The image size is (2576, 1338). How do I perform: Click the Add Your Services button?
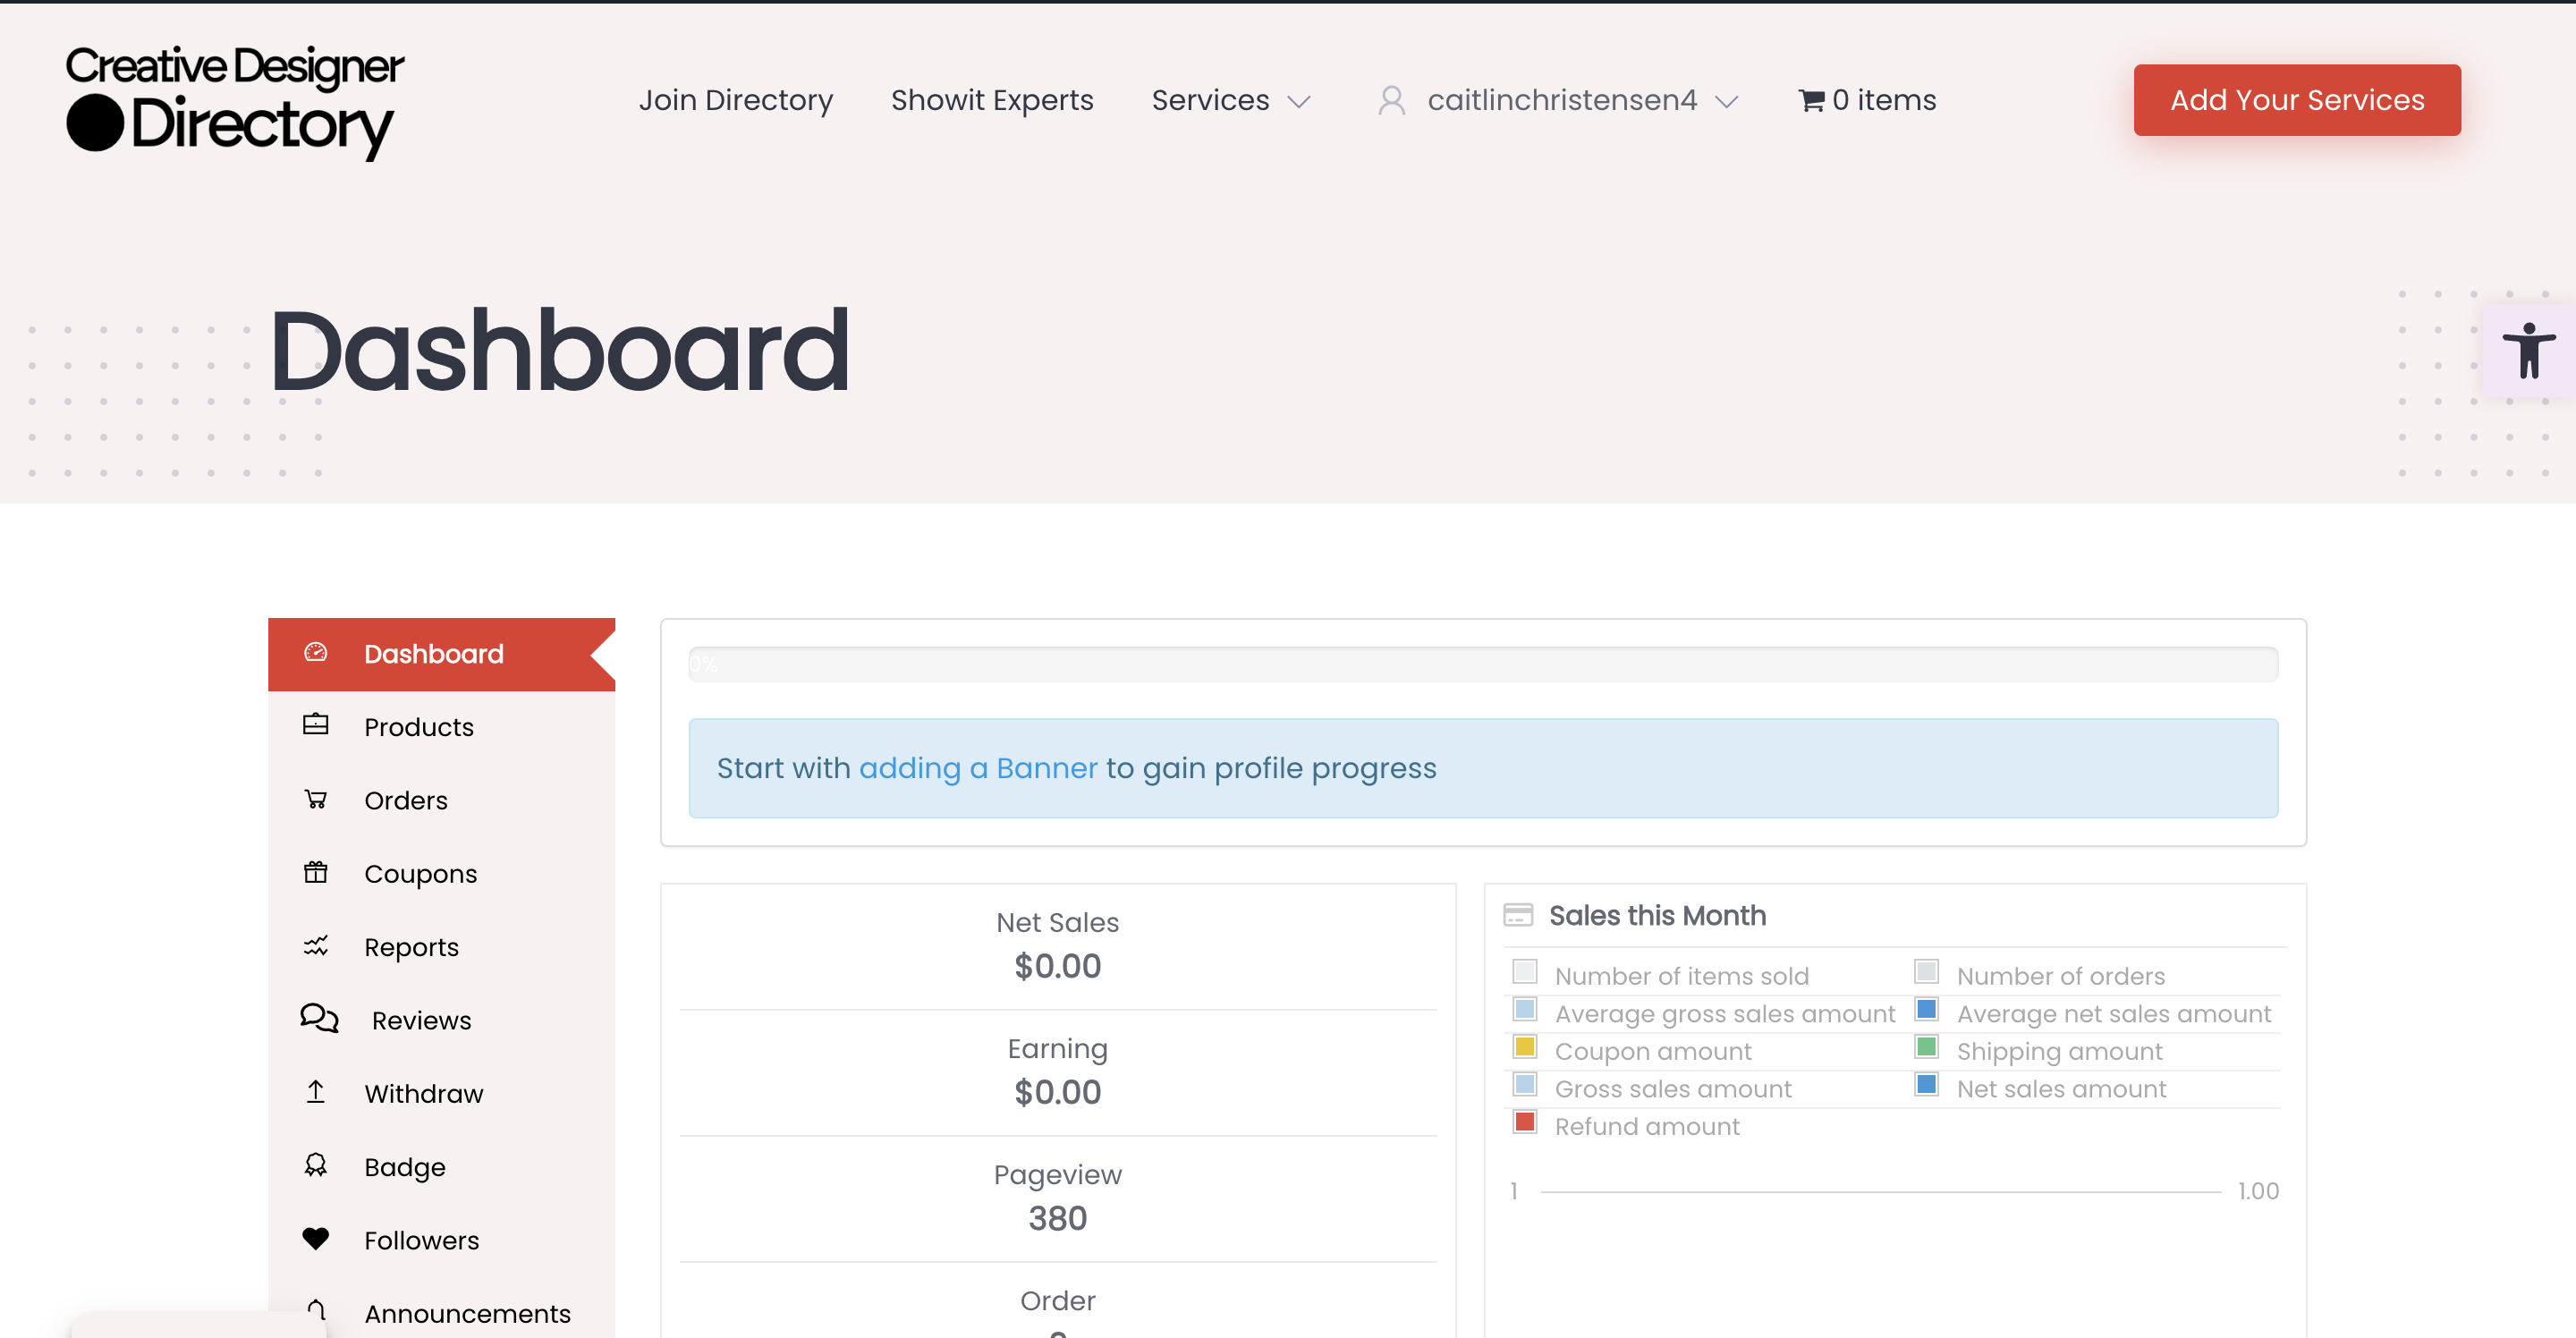pos(2296,100)
